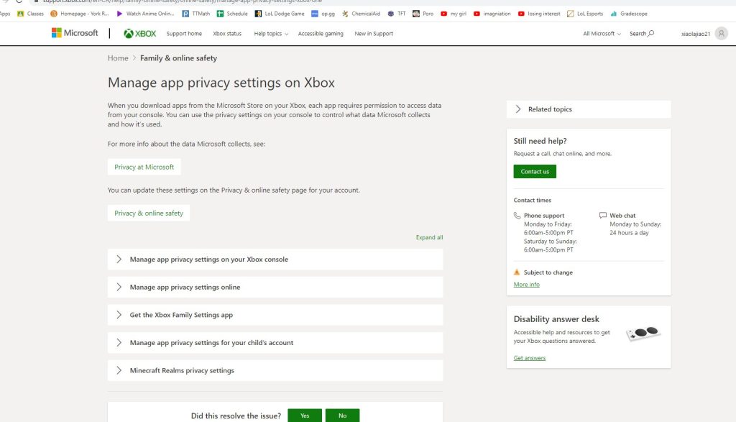
Task: Expand Manage app privacy settings online
Action: pyautogui.click(x=275, y=287)
